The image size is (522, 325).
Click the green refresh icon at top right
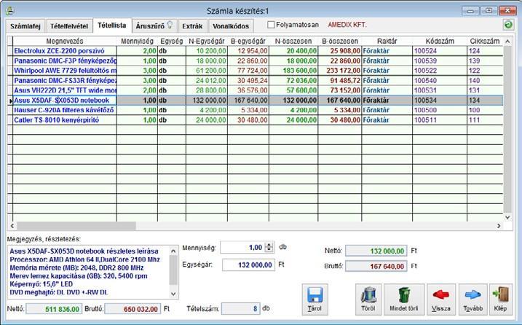pos(508,25)
